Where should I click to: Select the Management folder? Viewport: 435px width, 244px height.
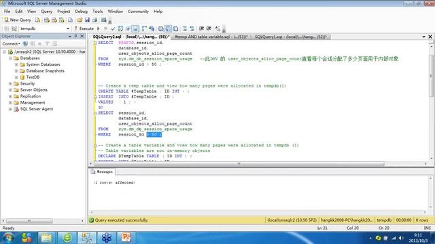click(x=33, y=102)
